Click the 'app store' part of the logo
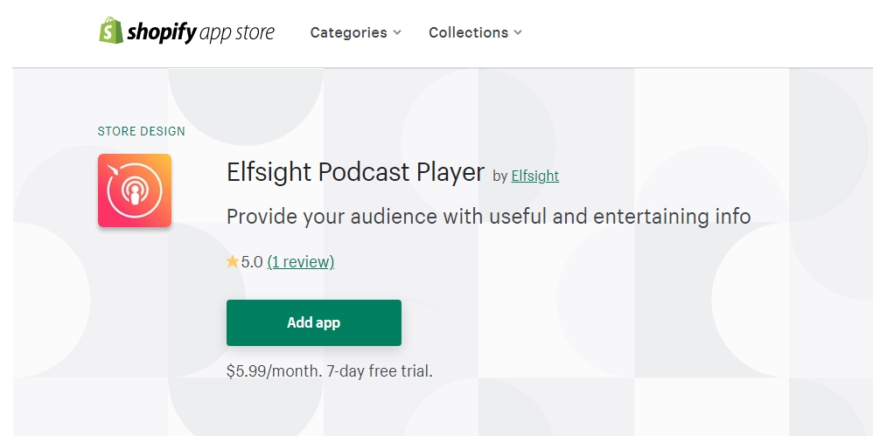873x436 pixels. (x=237, y=33)
